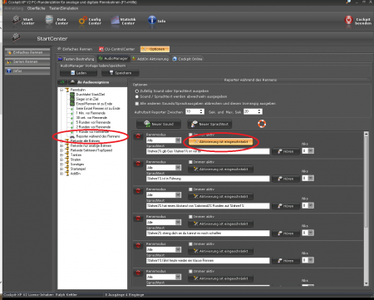This screenshot has width=374, height=300.
Task: Open the TastenSimulation menu
Action: tap(64, 8)
